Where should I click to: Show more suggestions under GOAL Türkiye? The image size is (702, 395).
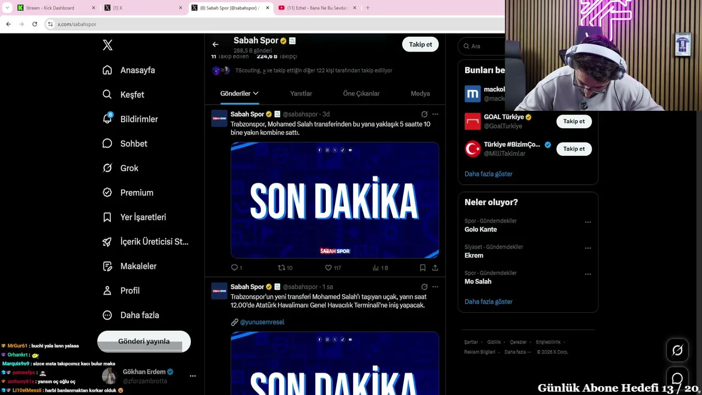pos(488,174)
